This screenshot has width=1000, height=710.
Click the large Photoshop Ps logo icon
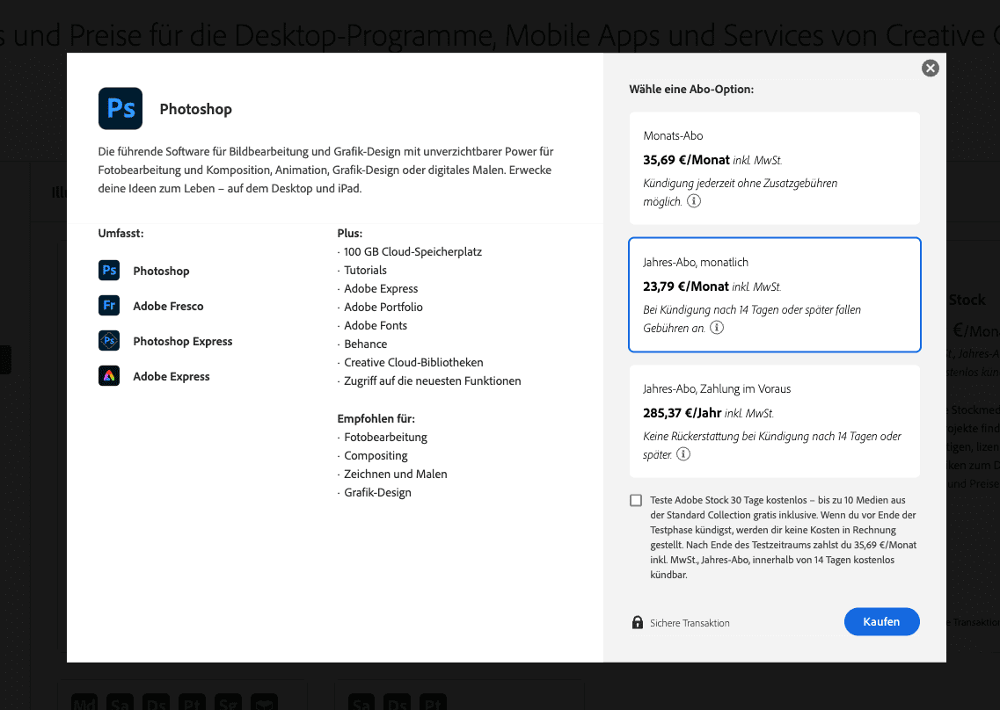pyautogui.click(x=120, y=108)
